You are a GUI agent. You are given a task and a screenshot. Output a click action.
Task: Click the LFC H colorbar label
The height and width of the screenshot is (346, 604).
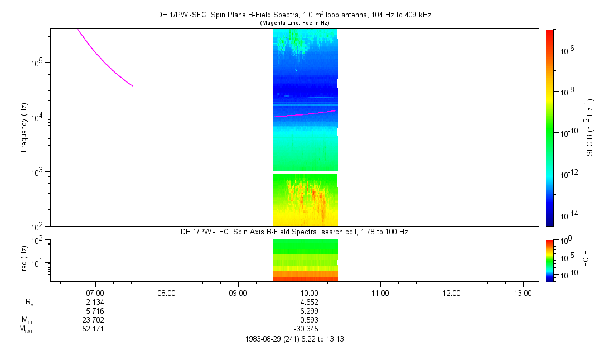[x=586, y=259]
